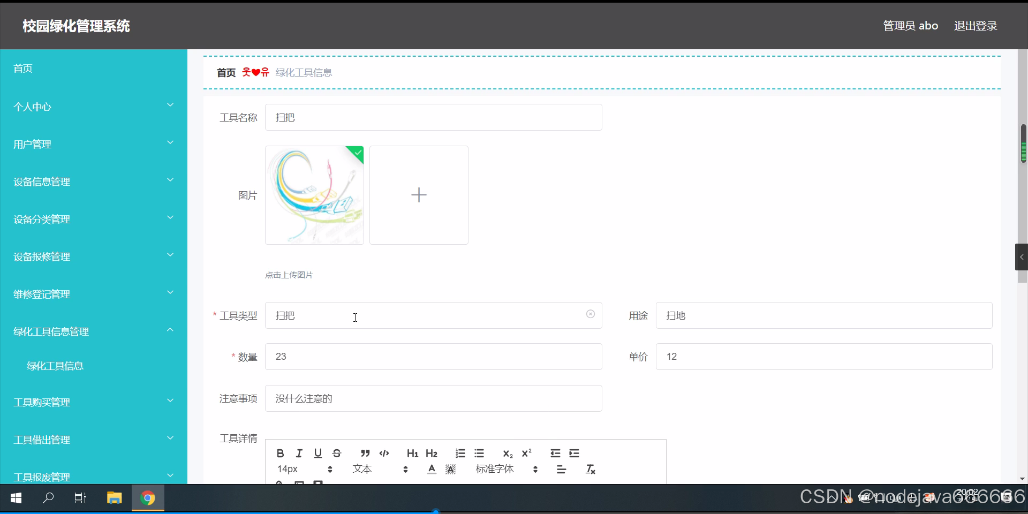Click the 校园绿化管理系统 title

coord(76,26)
